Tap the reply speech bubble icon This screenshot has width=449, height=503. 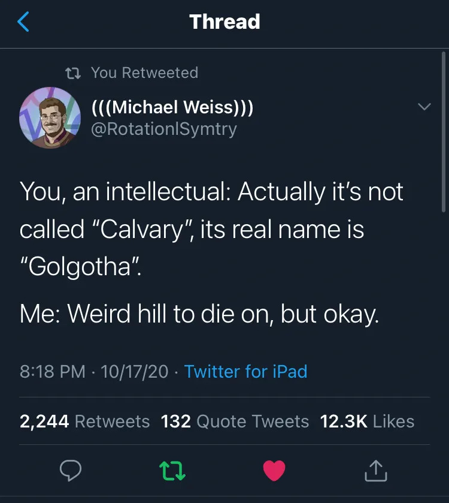click(x=70, y=470)
